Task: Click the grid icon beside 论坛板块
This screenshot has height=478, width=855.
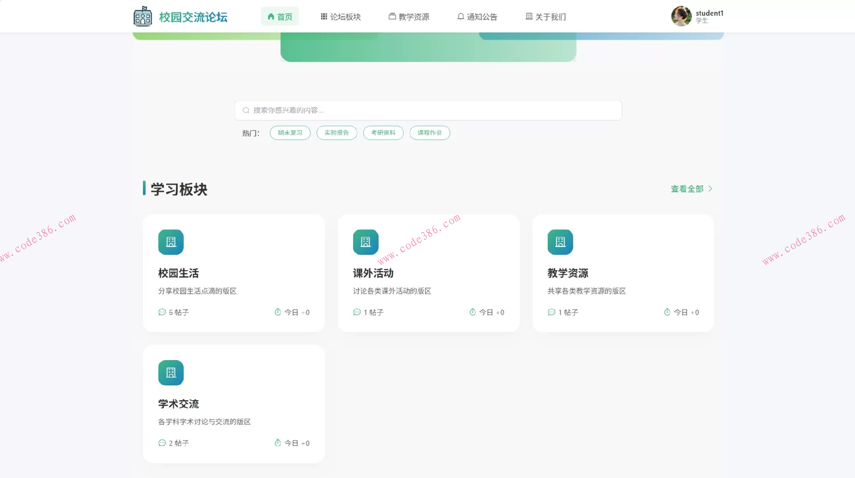Action: point(323,16)
